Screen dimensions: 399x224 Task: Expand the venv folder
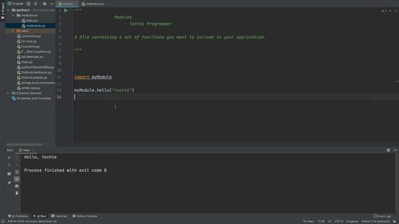click(x=13, y=31)
